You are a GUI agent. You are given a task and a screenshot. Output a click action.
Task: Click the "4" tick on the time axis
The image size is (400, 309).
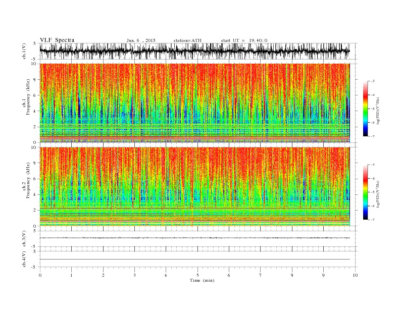[166, 275]
